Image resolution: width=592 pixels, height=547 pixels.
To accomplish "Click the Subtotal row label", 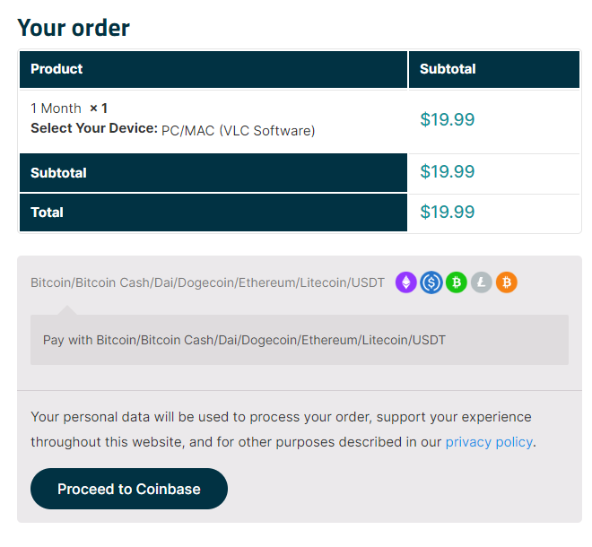I will point(58,173).
